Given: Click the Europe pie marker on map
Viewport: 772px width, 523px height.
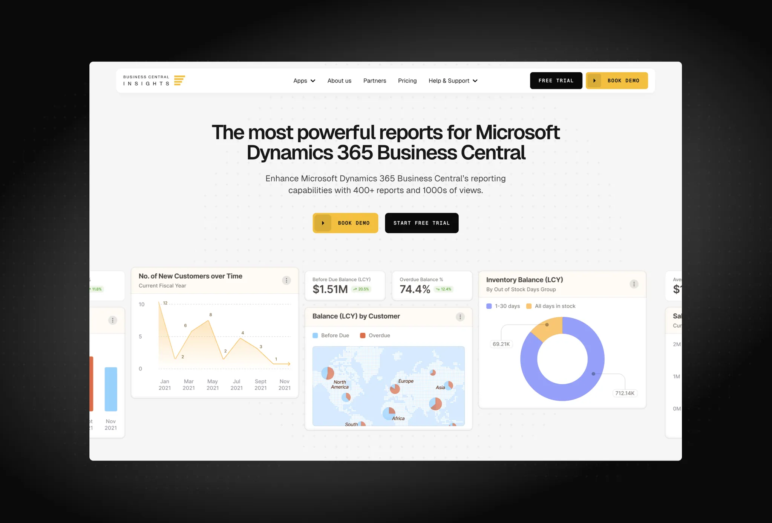Looking at the screenshot, I should click(395, 389).
